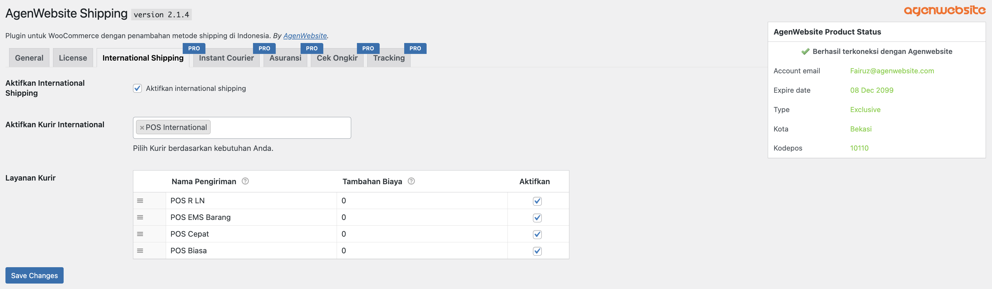Click the Aktifkan column header

(534, 182)
